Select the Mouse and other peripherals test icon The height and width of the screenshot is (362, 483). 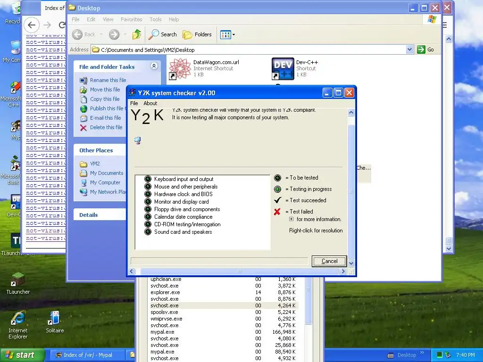[148, 187]
